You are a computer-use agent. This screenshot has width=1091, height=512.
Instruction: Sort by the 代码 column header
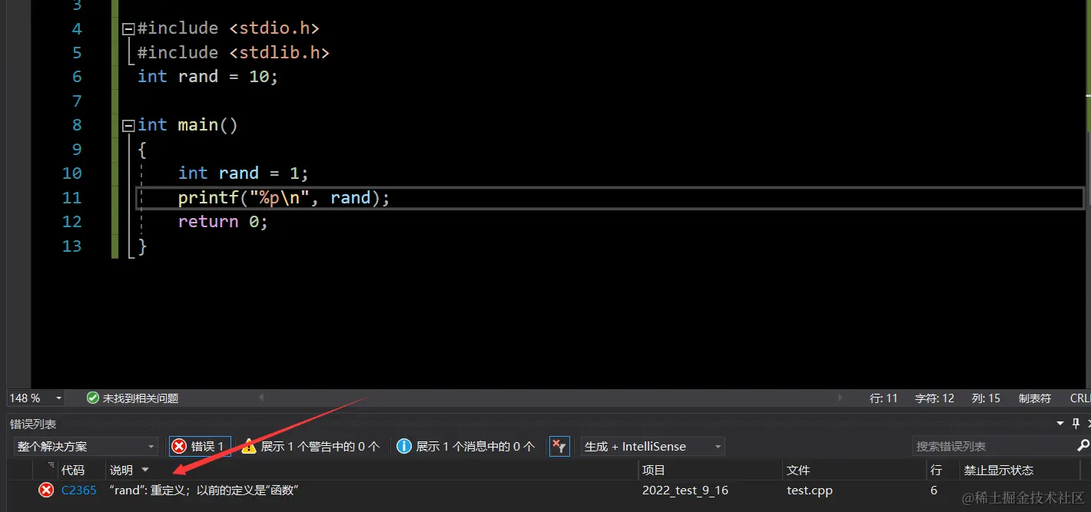click(73, 471)
